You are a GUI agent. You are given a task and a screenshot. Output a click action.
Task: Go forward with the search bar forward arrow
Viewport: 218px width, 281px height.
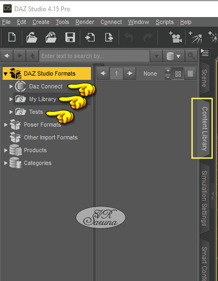(20, 56)
